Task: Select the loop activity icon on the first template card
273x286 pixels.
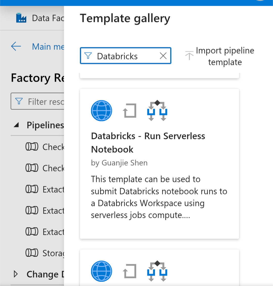Action: coord(130,111)
